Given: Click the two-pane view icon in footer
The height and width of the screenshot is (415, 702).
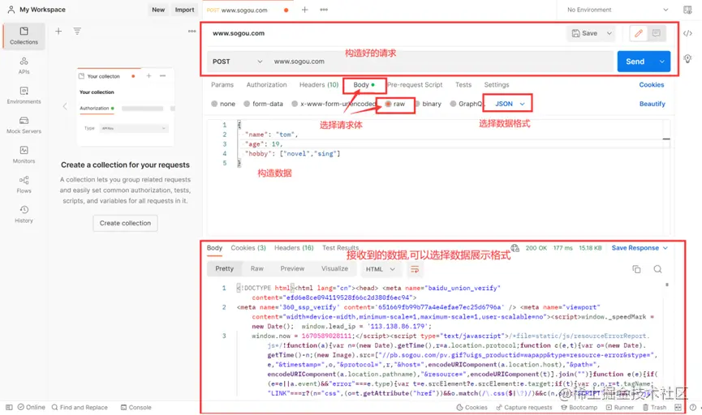Looking at the screenshot, I should pos(678,408).
